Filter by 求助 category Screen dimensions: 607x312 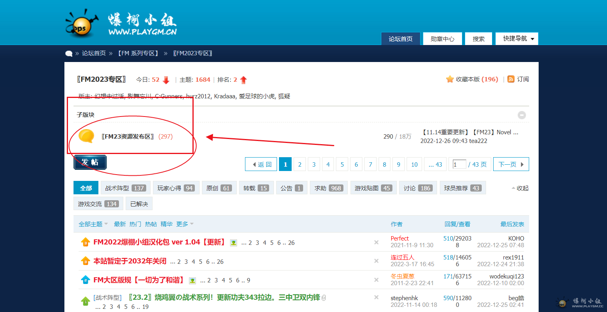pyautogui.click(x=329, y=188)
